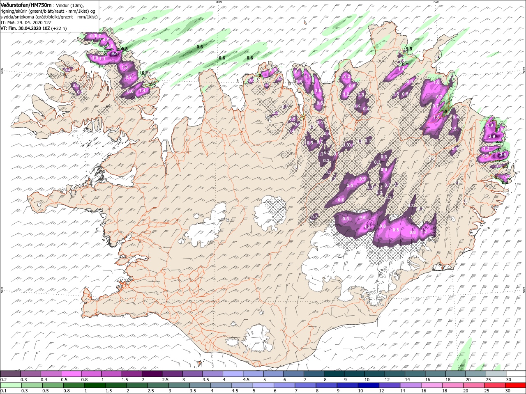Click the 1.9 snowfall value on the east coast
526x394 pixels.
tap(489, 125)
